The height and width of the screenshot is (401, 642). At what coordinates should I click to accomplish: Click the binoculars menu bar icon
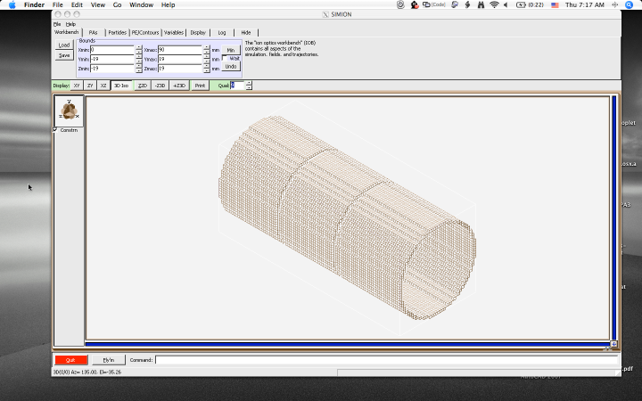pyautogui.click(x=481, y=5)
